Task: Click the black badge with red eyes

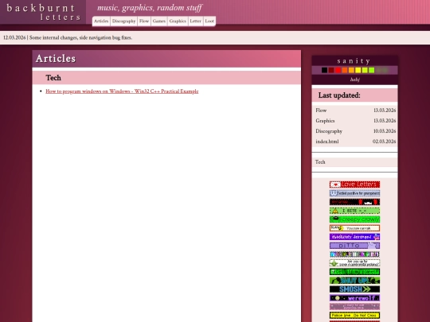Action: pyautogui.click(x=354, y=202)
